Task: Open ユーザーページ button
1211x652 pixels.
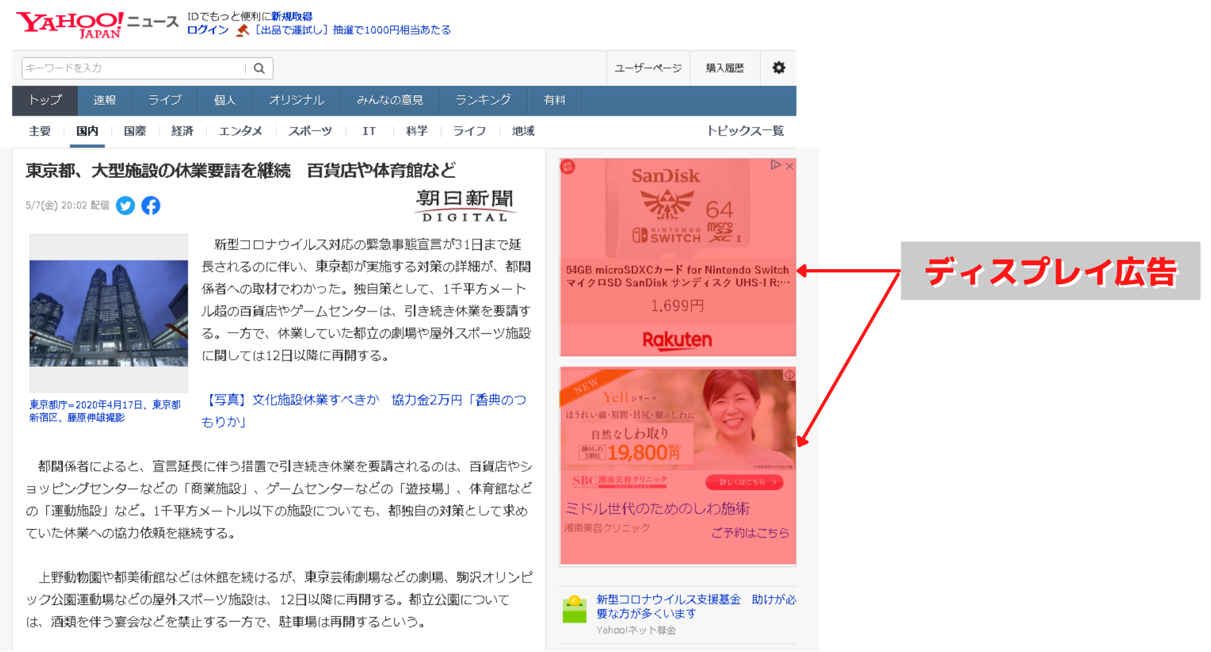Action: pos(648,68)
